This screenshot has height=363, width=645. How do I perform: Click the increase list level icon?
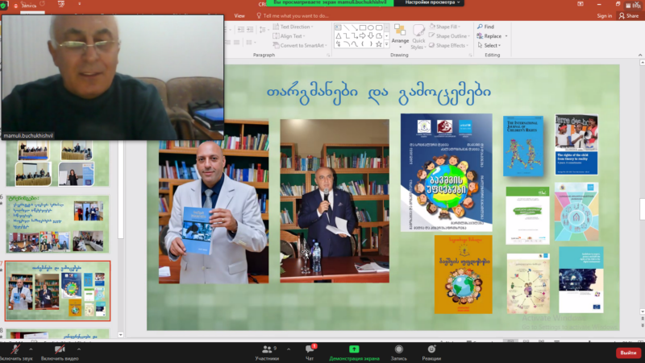[x=250, y=29]
